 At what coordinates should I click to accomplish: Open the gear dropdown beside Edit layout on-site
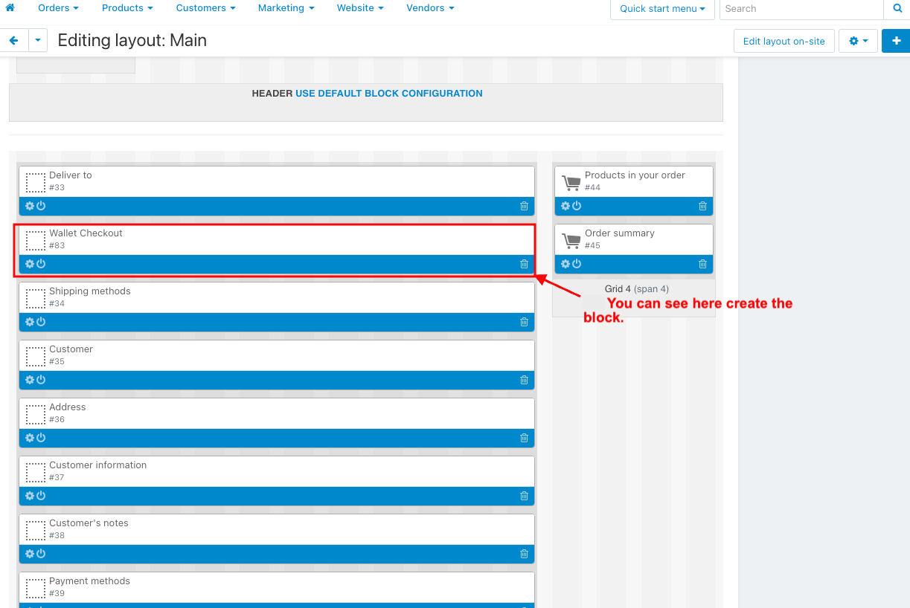pyautogui.click(x=858, y=41)
